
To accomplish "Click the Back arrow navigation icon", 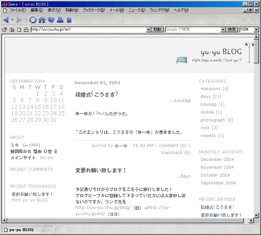I will pos(6,20).
